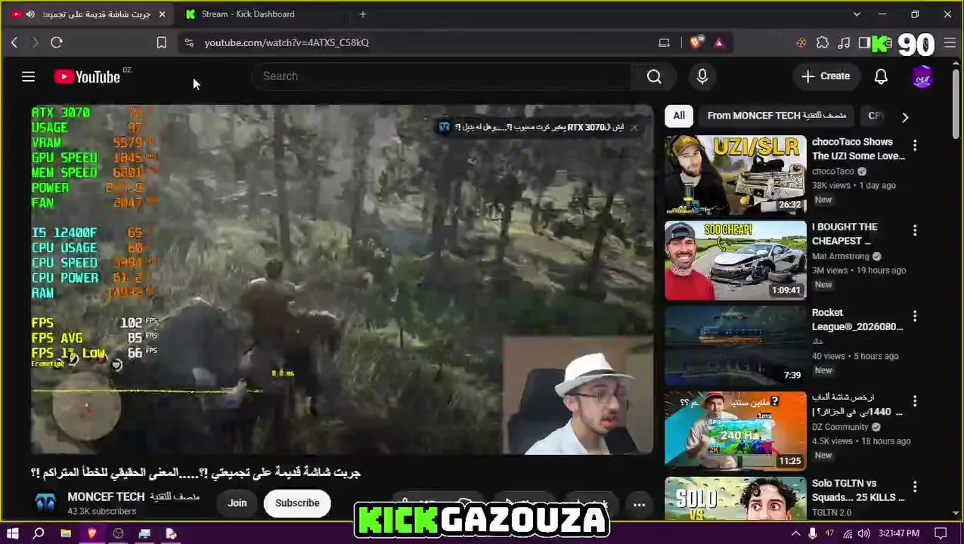The height and width of the screenshot is (544, 964).
Task: Open the Brave Shields lion icon
Action: coord(696,43)
